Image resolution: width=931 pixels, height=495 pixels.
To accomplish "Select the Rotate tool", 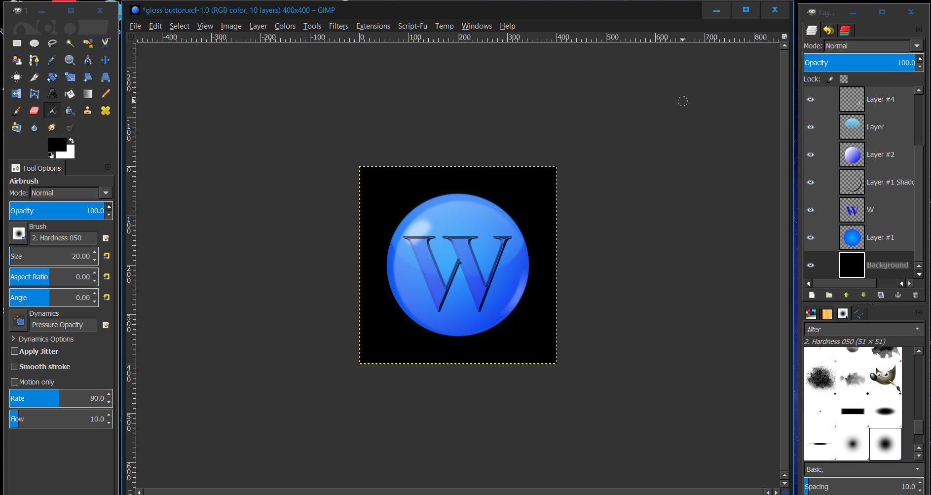I will point(52,77).
